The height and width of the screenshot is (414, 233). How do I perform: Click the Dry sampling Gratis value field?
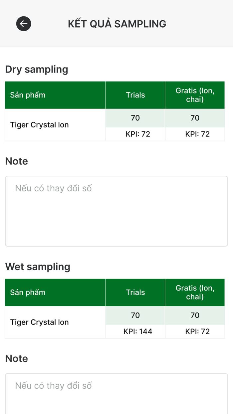tap(195, 118)
